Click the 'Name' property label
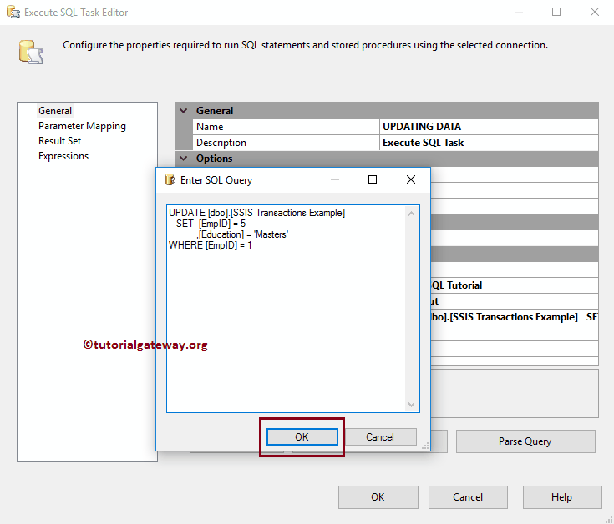Screen dimensions: 614x524 (x=210, y=127)
